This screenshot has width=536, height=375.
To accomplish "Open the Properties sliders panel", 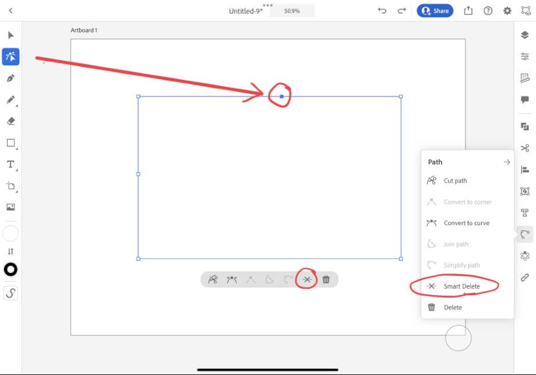I will [x=525, y=57].
